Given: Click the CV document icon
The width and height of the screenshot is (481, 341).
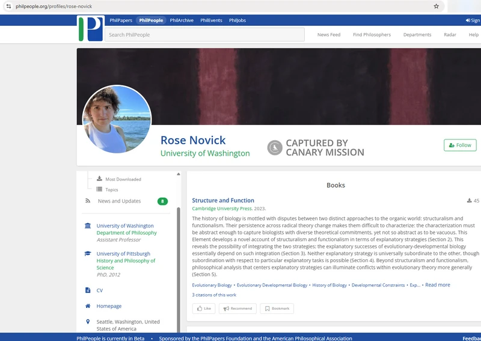Looking at the screenshot, I should [88, 290].
